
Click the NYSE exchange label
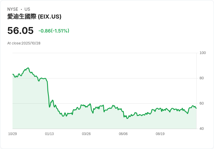(x=13, y=9)
